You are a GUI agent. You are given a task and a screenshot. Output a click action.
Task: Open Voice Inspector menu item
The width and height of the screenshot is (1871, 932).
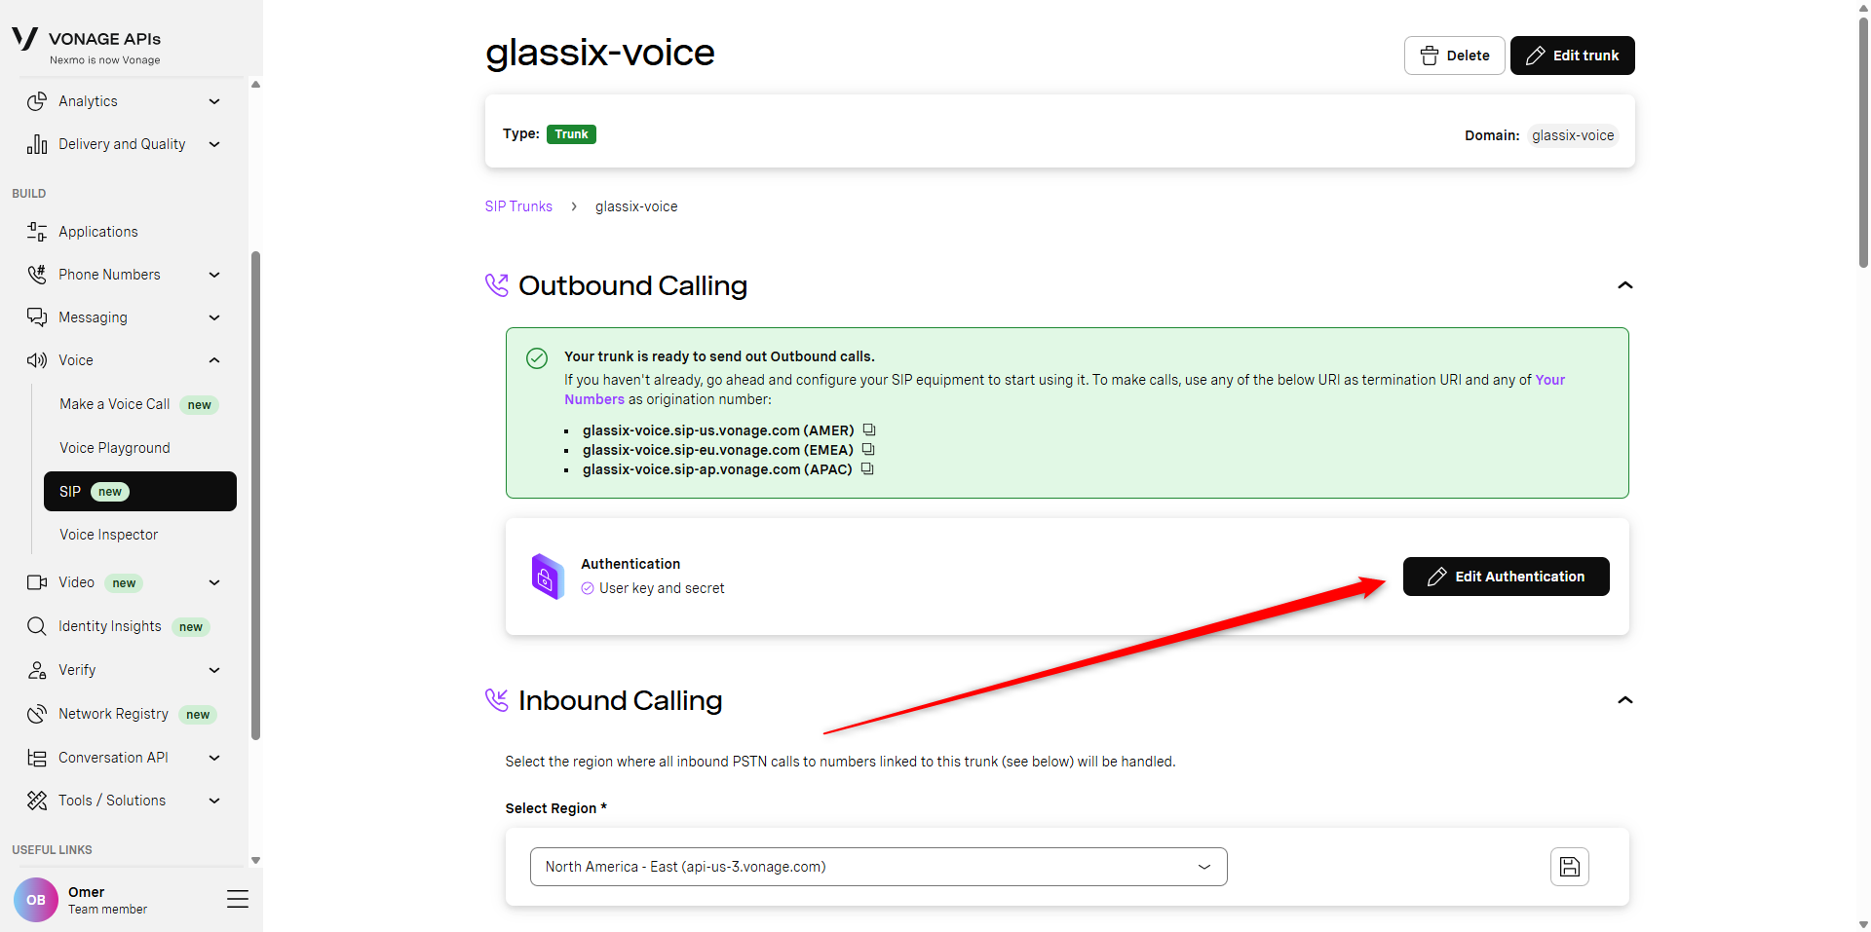coord(140,535)
